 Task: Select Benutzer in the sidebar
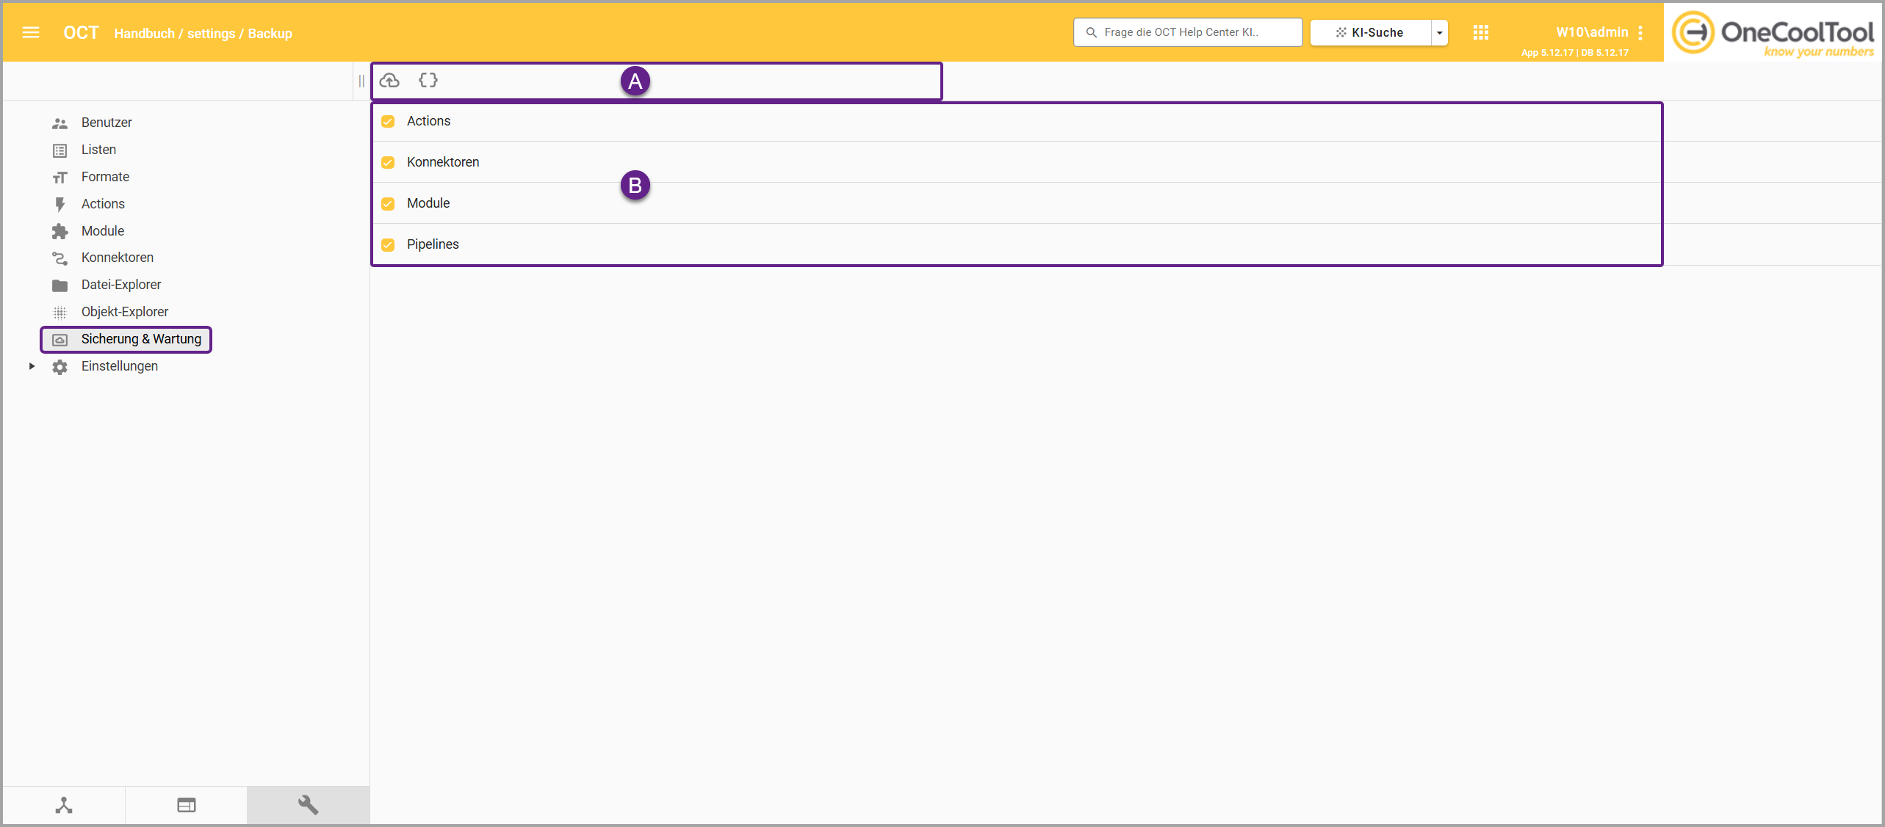tap(107, 123)
